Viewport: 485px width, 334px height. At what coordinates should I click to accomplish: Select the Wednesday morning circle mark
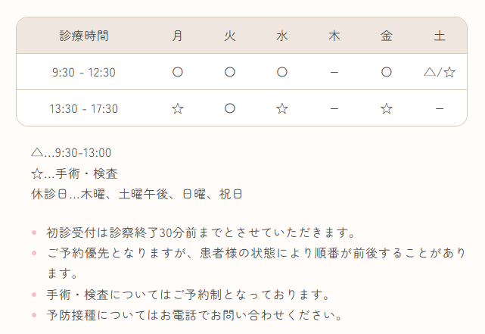282,73
